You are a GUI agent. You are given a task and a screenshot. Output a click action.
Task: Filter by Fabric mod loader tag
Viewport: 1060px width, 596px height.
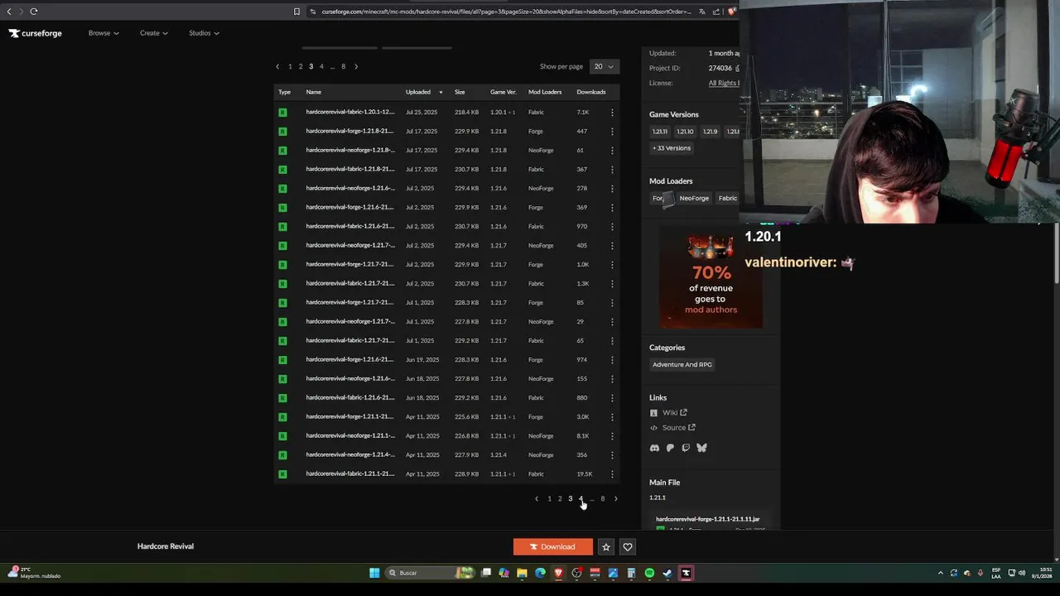(x=727, y=198)
